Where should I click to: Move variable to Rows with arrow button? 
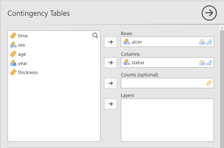pyautogui.click(x=110, y=42)
